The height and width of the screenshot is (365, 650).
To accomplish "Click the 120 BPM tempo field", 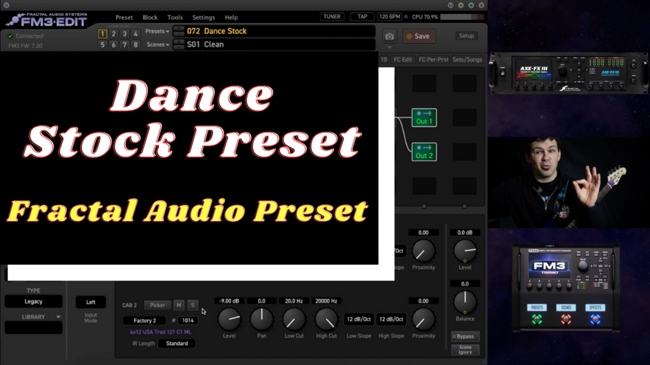I will pyautogui.click(x=389, y=17).
